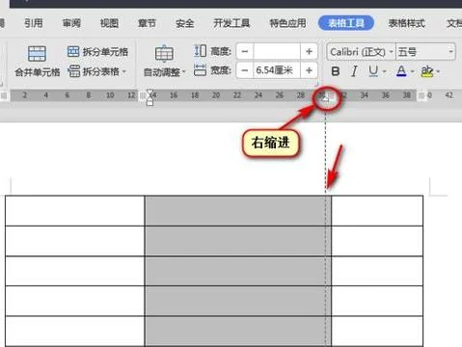The image size is (462, 347).
Task: Click first row of shaded middle column
Action: click(x=238, y=211)
